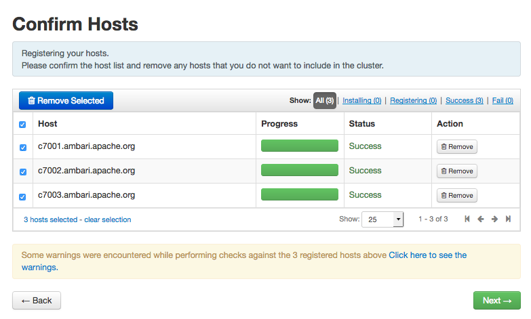Screen dimensions: 531x319
Task: Jump to last page of hosts
Action: click(508, 219)
